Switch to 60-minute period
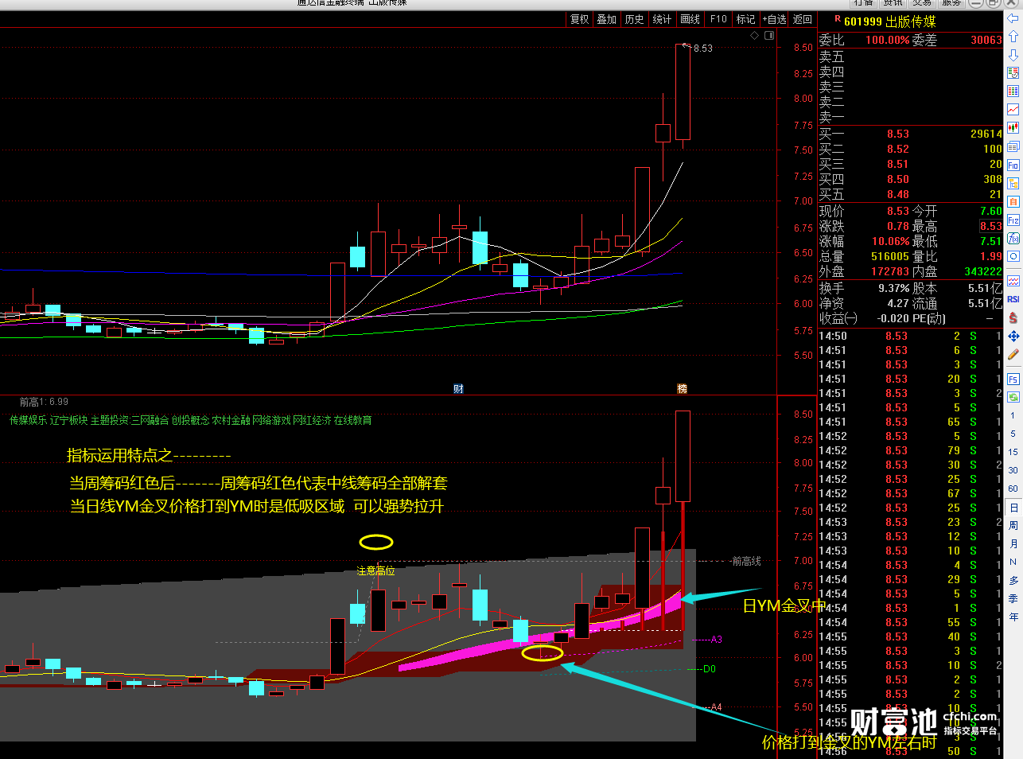 click(1013, 488)
